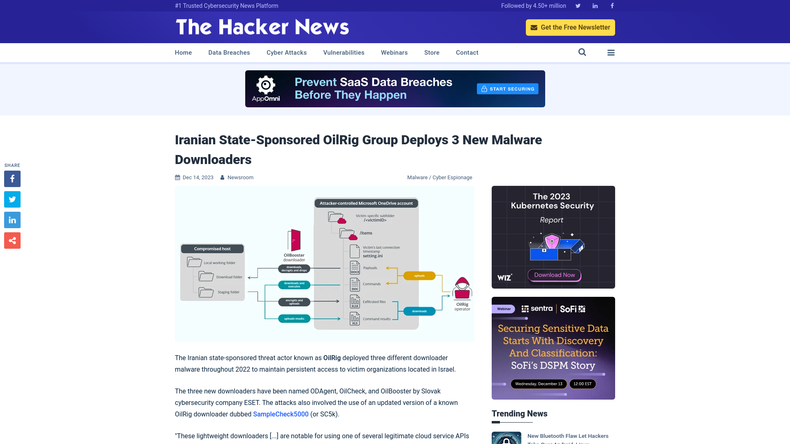This screenshot has width=790, height=444.
Task: Click the SampleCheck5000 hyperlink
Action: [x=281, y=414]
